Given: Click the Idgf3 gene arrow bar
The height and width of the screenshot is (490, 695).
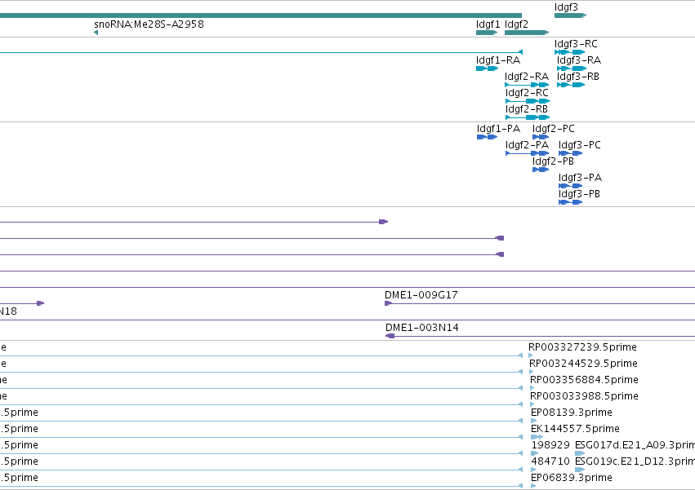Looking at the screenshot, I should (x=570, y=15).
